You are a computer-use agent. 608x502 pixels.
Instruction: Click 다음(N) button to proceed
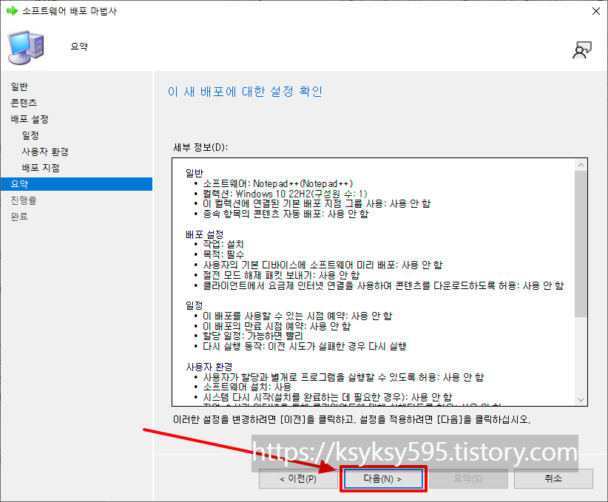tap(382, 479)
